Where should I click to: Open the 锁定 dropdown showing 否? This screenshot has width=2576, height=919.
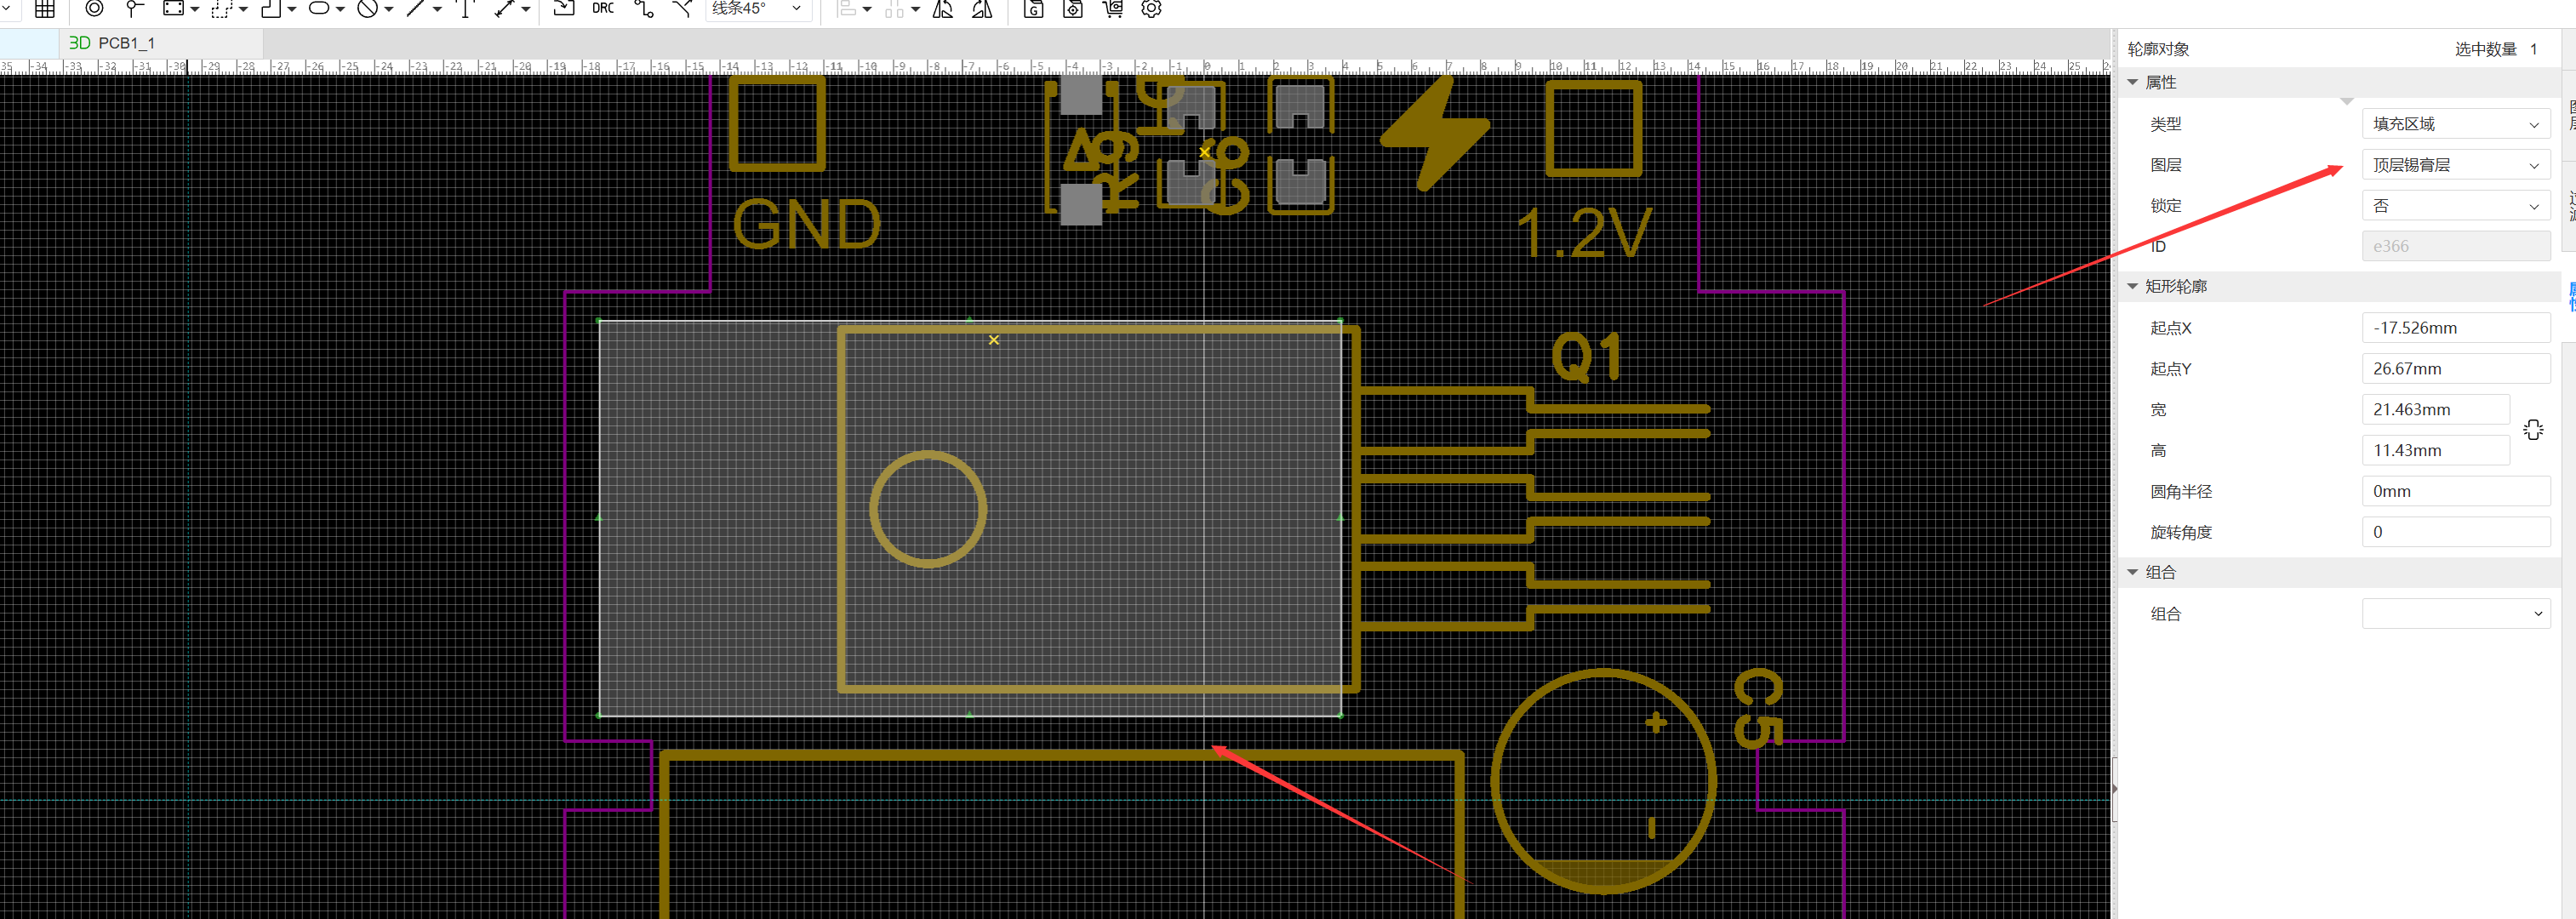point(2455,206)
